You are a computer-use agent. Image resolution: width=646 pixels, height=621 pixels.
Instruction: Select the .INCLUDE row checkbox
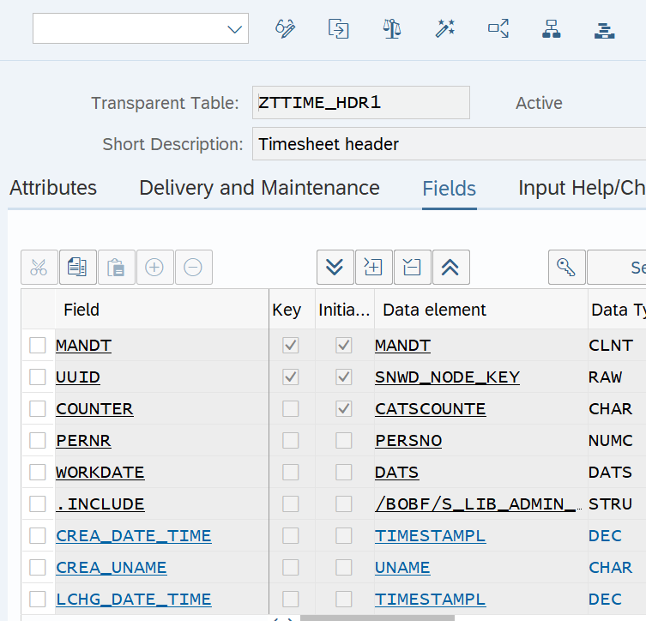(38, 503)
